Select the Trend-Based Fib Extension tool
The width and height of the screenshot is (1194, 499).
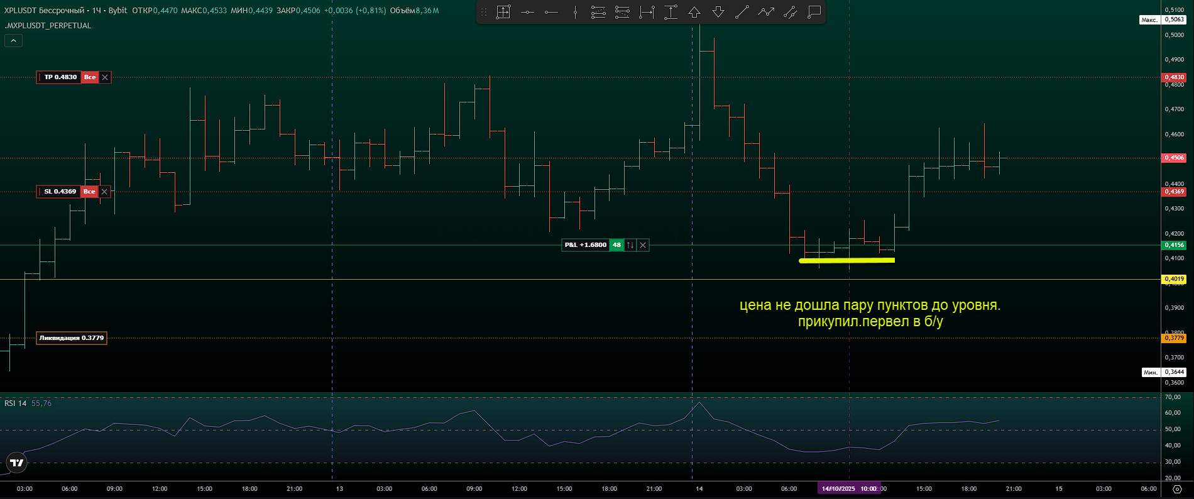click(622, 12)
